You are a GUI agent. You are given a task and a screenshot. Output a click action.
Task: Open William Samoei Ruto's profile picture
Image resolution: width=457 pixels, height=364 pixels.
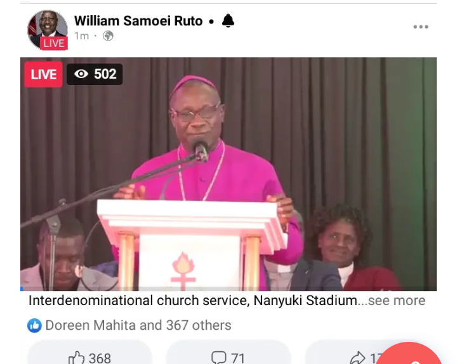(48, 29)
